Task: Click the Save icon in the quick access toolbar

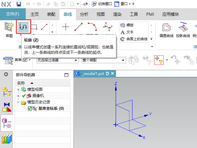Action: 19,4
